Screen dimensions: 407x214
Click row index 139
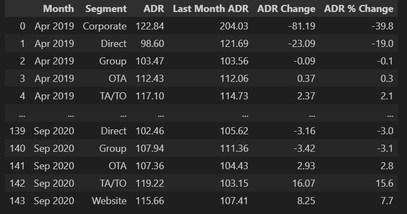pos(18,131)
